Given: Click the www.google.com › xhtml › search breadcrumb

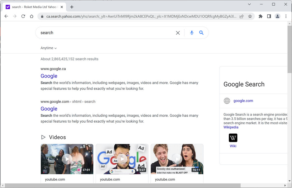Looking at the screenshot, I should click(68, 102).
